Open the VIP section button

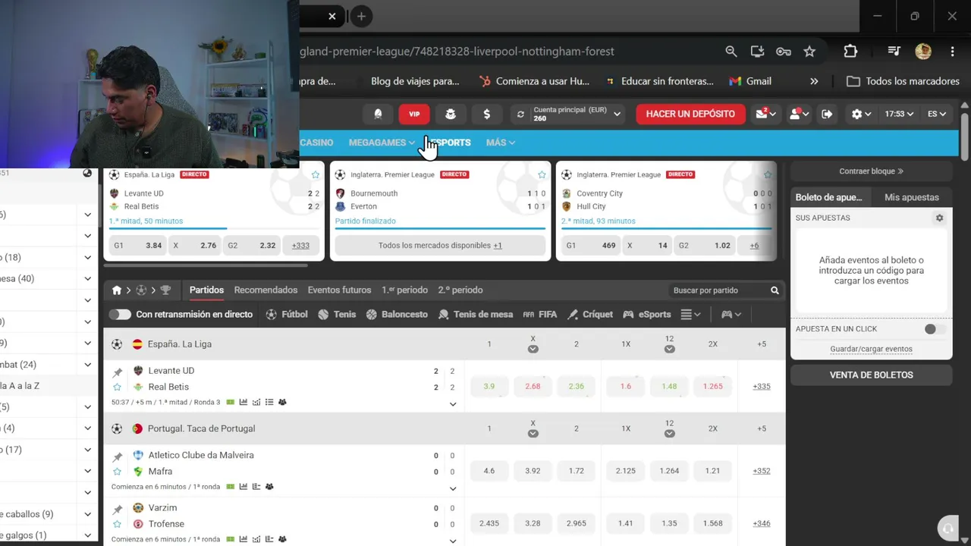pos(414,114)
